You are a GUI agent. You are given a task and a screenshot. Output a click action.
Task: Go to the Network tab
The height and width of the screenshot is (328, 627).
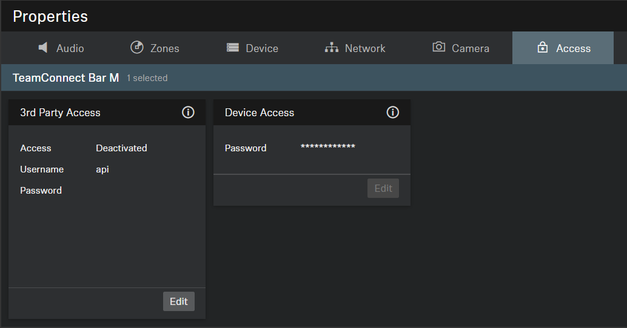(x=364, y=48)
